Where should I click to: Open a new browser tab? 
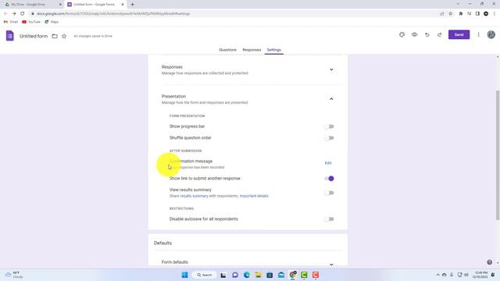132,5
